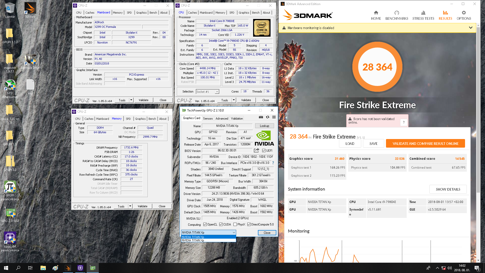Image resolution: width=485 pixels, height=273 pixels.
Task: Go to 3DMark Benchmarks section
Action: [x=397, y=15]
